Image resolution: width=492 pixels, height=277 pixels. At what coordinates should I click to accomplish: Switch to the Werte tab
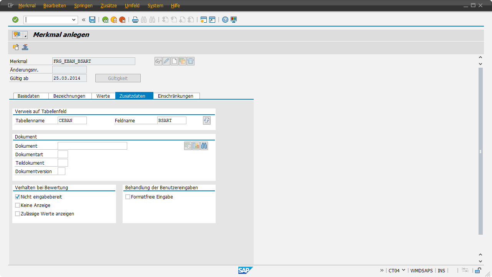(x=103, y=96)
